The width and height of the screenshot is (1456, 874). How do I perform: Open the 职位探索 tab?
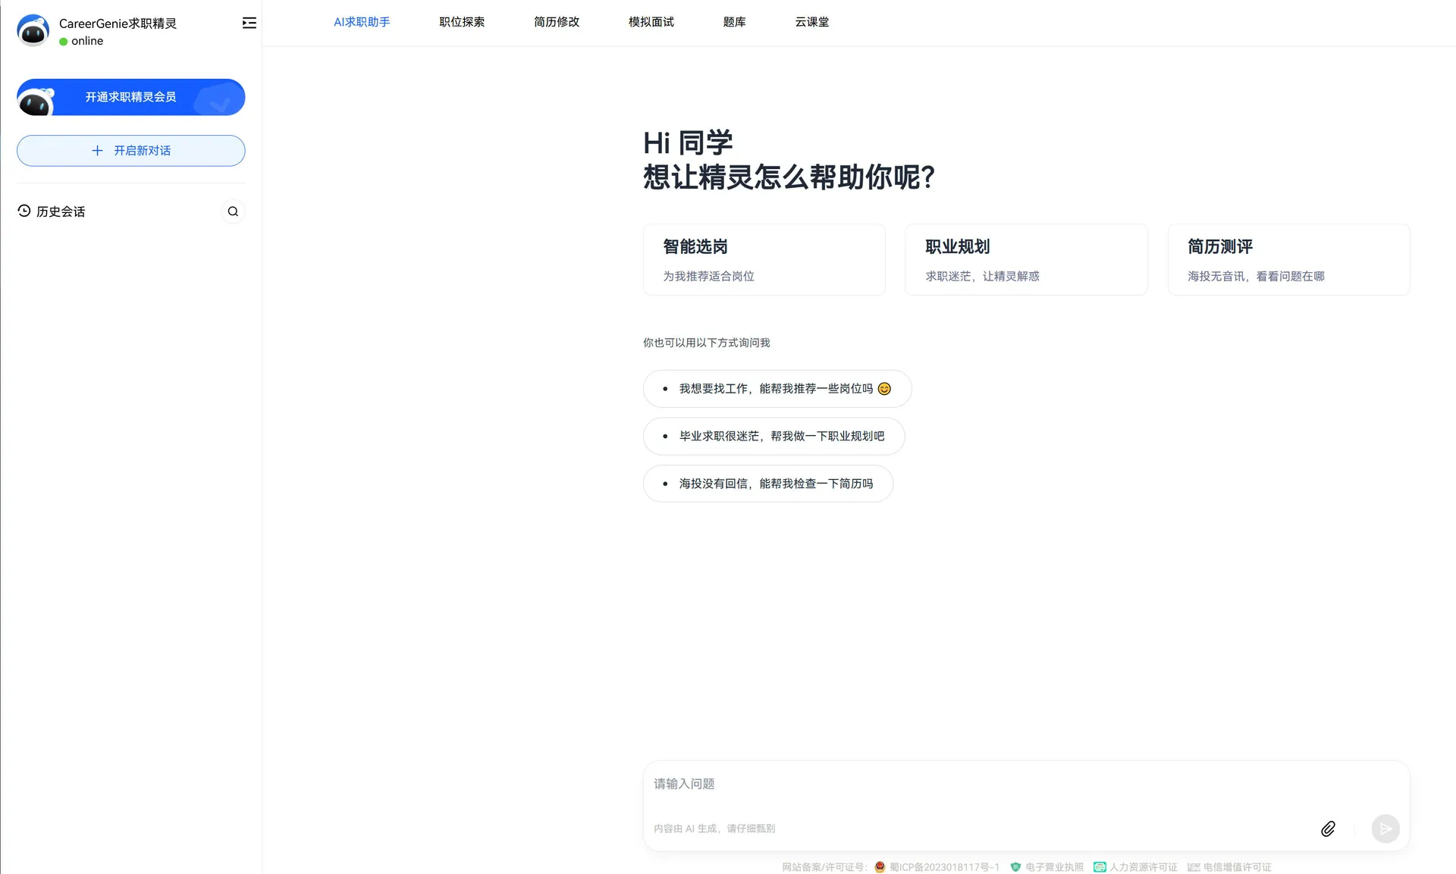tap(462, 22)
